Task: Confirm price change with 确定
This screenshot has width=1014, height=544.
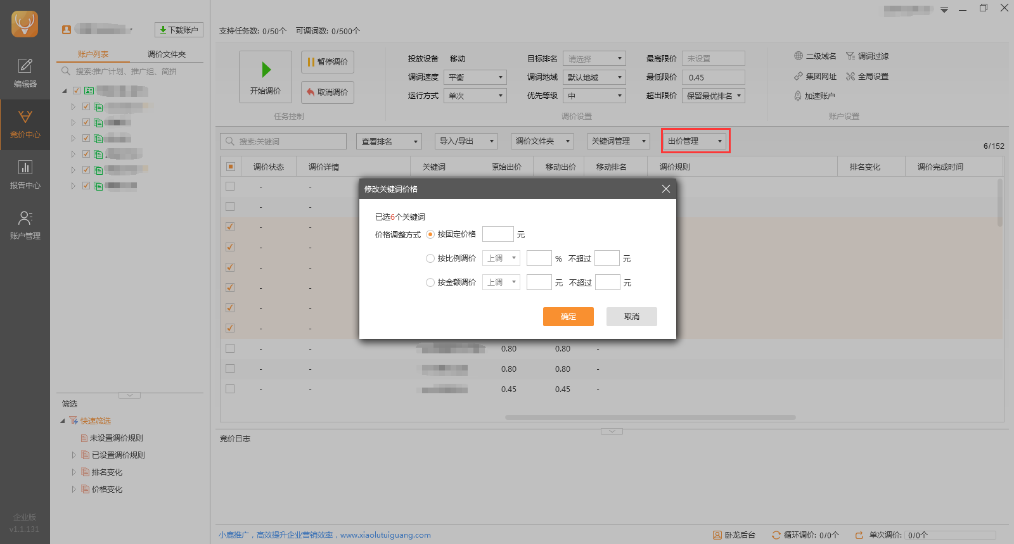Action: click(x=568, y=317)
